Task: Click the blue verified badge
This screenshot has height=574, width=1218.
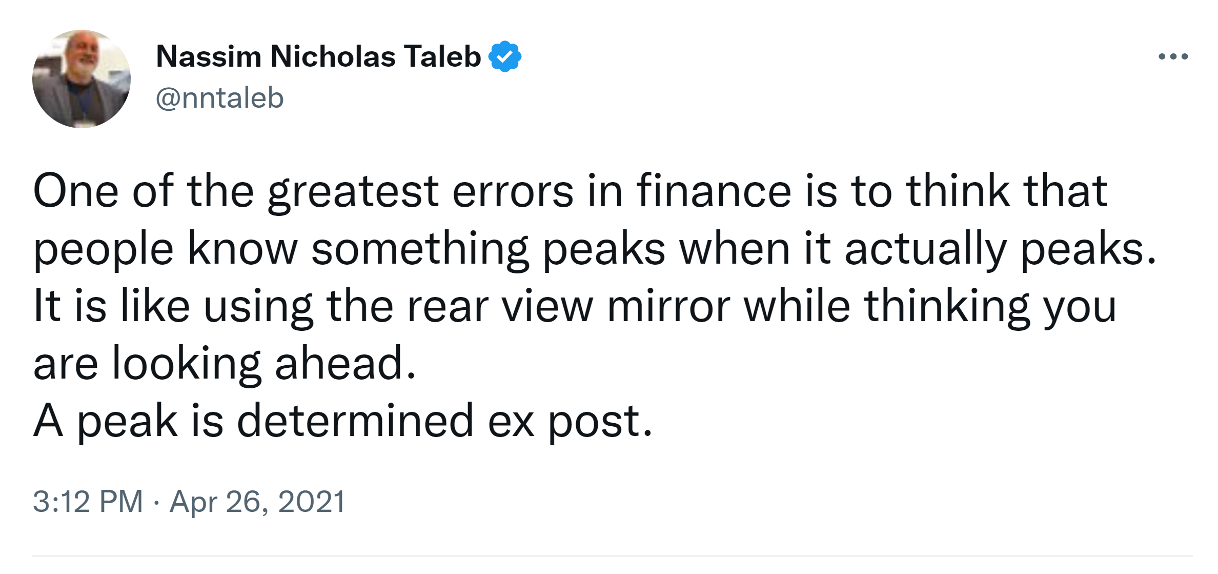Action: click(505, 56)
